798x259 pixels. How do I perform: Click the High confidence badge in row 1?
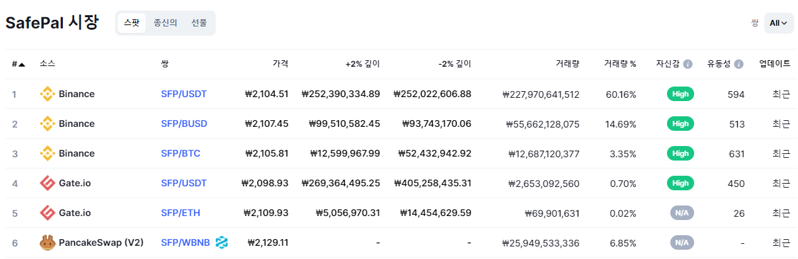(680, 94)
